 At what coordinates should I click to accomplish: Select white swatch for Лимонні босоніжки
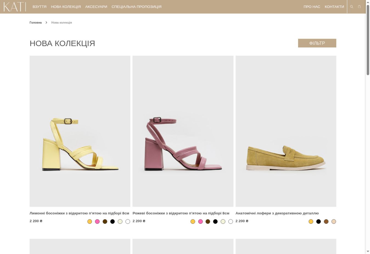[x=128, y=222]
